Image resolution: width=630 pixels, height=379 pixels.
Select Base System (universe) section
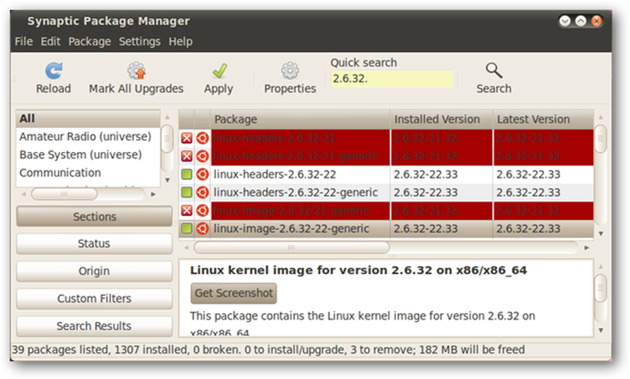[x=88, y=155]
